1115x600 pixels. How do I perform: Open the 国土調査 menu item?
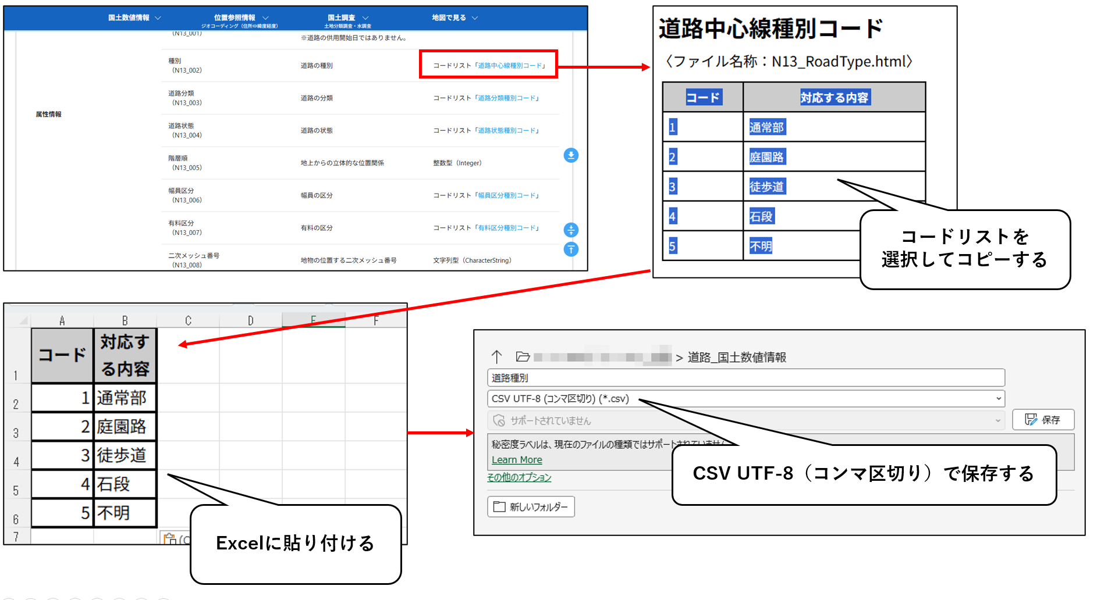tap(347, 18)
